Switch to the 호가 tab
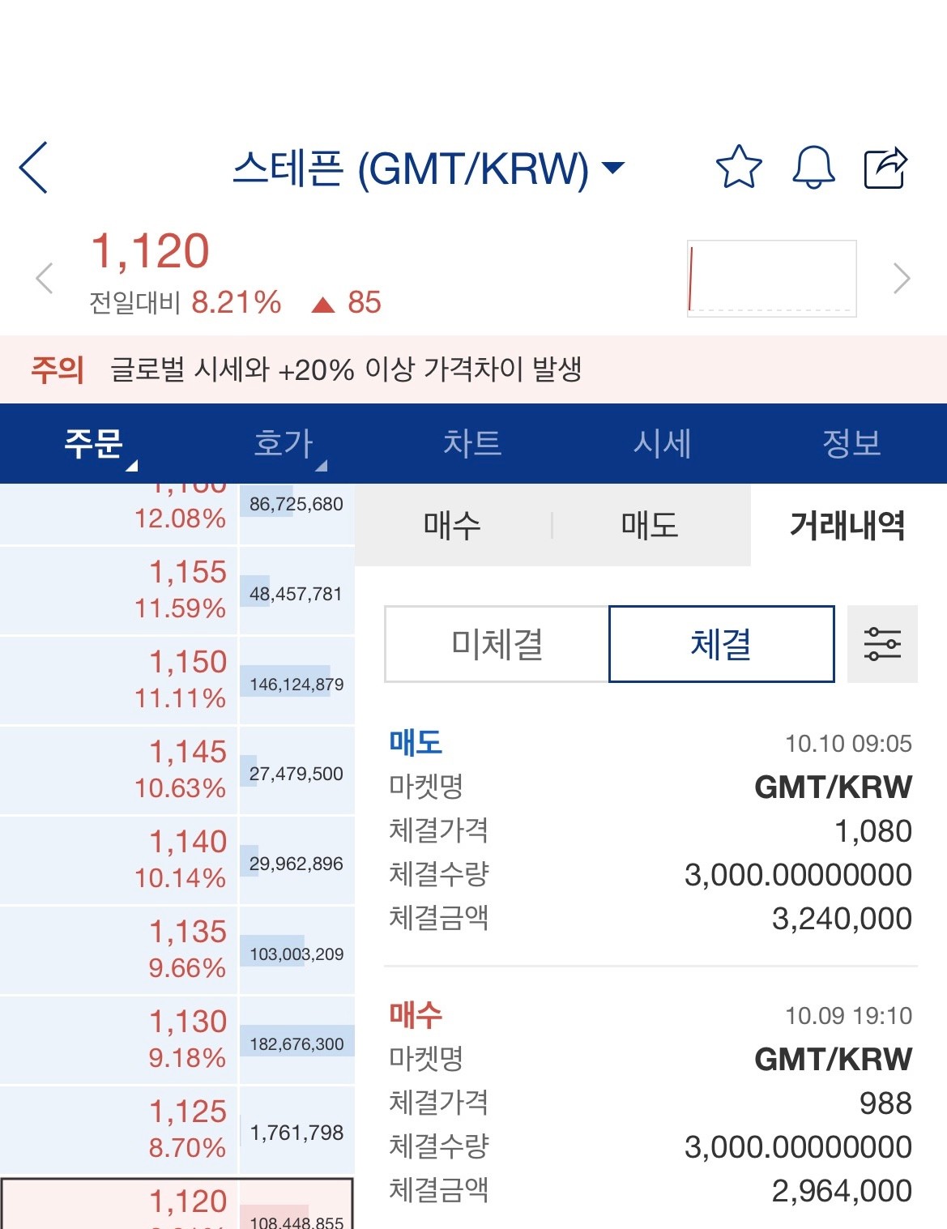 click(284, 443)
